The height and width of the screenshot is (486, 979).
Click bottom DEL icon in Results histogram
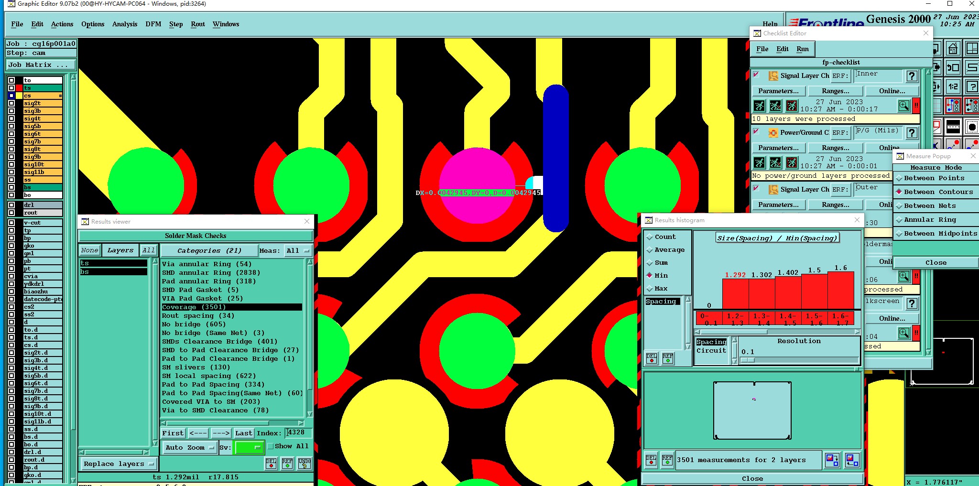point(651,460)
